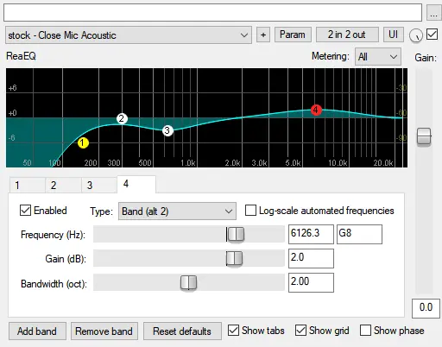Screen dimensions: 442x347
Task: Click Reset defaults button
Action: pyautogui.click(x=182, y=331)
